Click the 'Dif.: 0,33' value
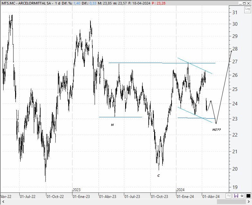 pos(89,3)
